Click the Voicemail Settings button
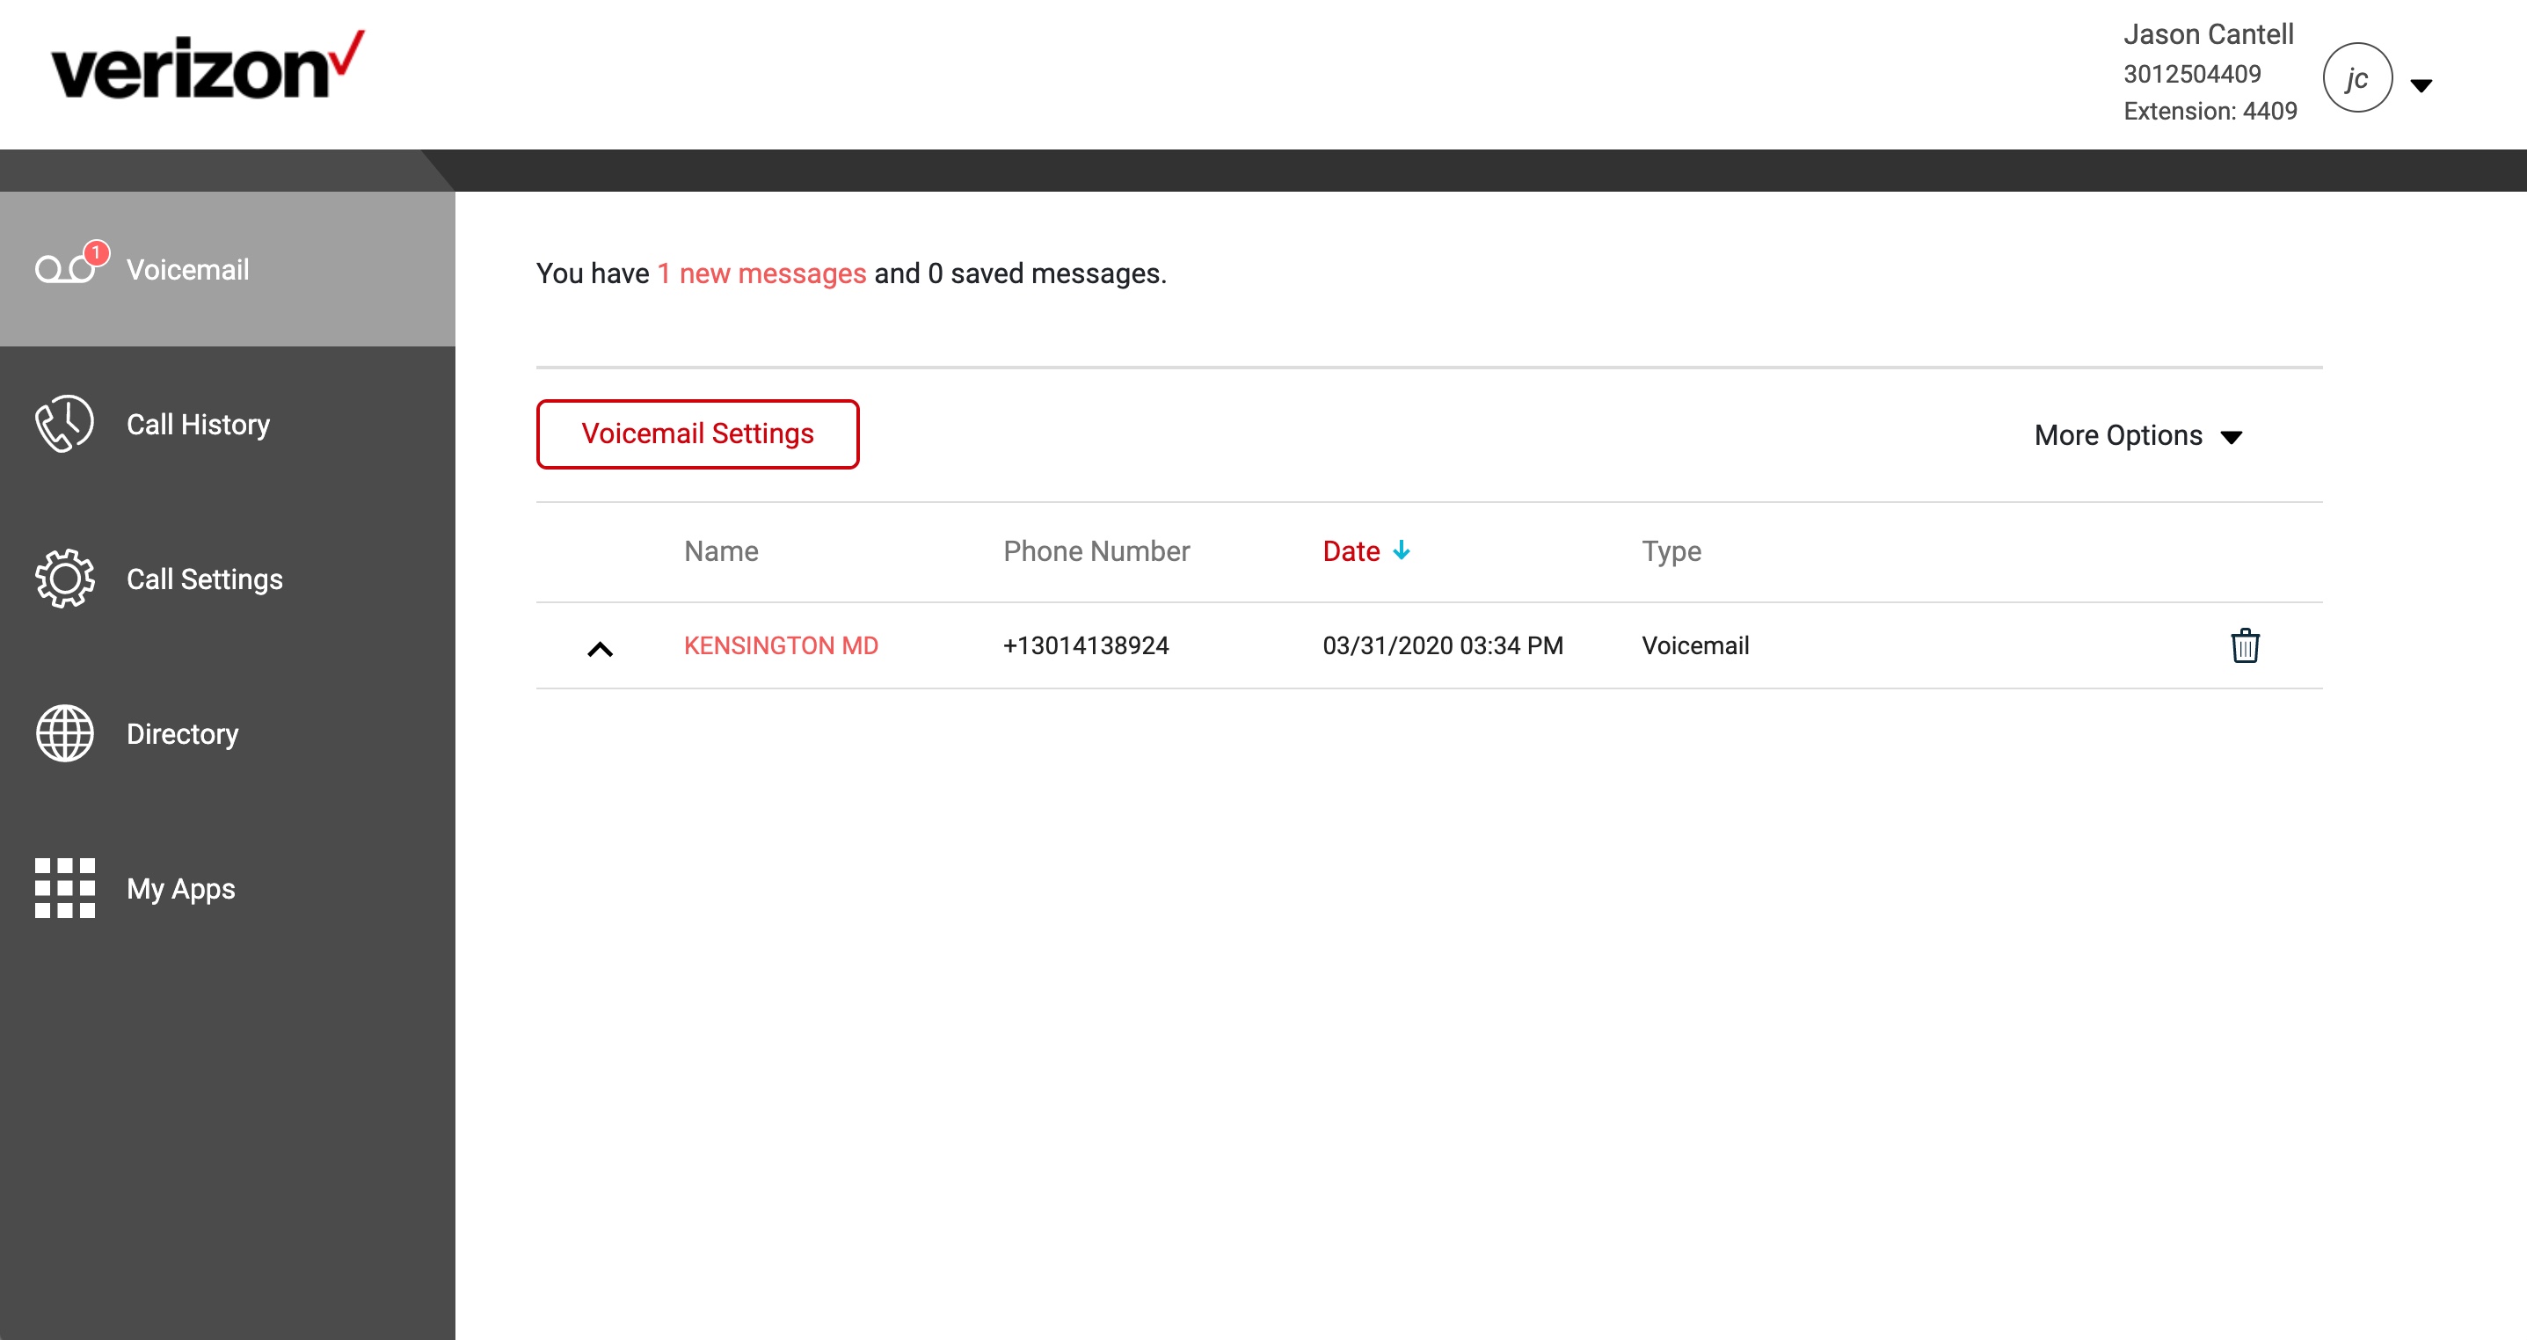 point(697,433)
